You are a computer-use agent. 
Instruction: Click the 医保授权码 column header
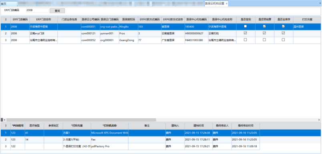[129, 20]
